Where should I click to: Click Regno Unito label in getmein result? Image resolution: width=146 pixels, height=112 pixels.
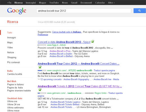[x=101, y=93]
